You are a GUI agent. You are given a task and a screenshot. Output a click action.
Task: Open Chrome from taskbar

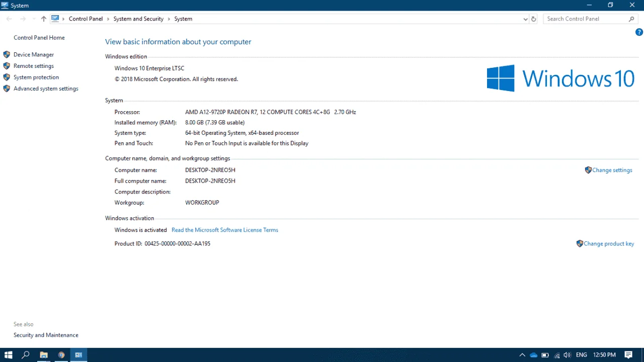(x=61, y=355)
